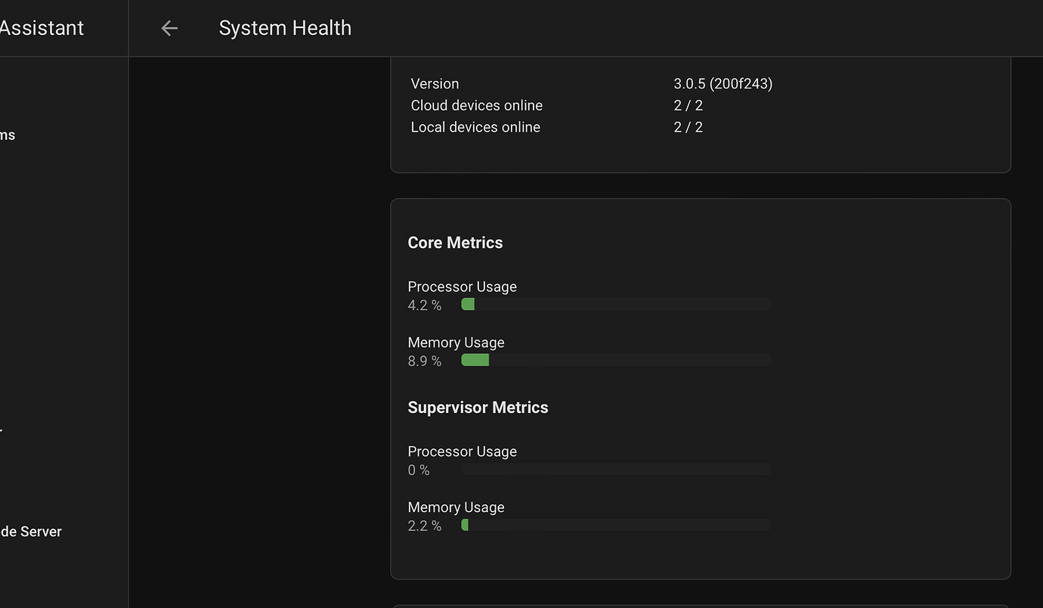Click the System Health page title
This screenshot has height=608, width=1043.
tap(285, 27)
